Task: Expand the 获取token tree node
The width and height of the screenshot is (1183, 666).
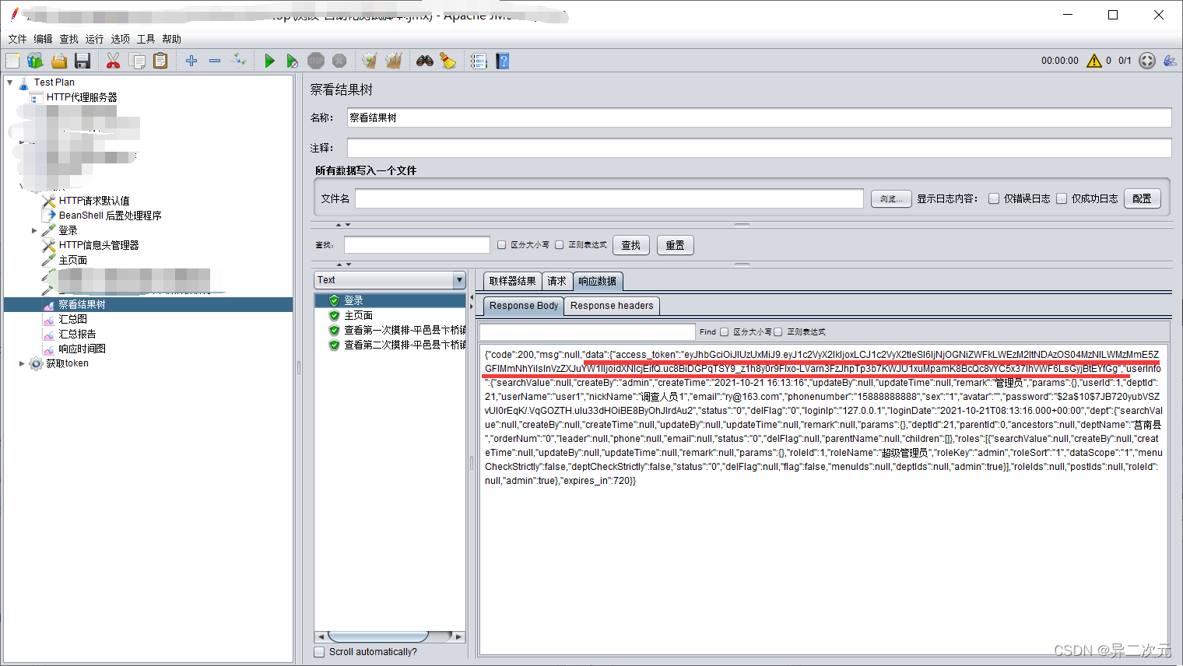Action: [x=22, y=363]
